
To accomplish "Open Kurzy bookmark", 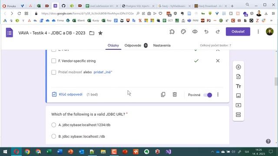I will 93,20.
